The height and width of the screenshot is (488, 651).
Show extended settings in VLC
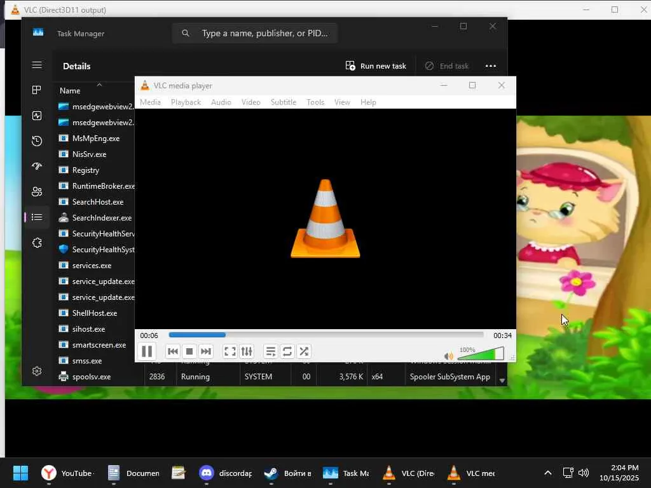[247, 351]
